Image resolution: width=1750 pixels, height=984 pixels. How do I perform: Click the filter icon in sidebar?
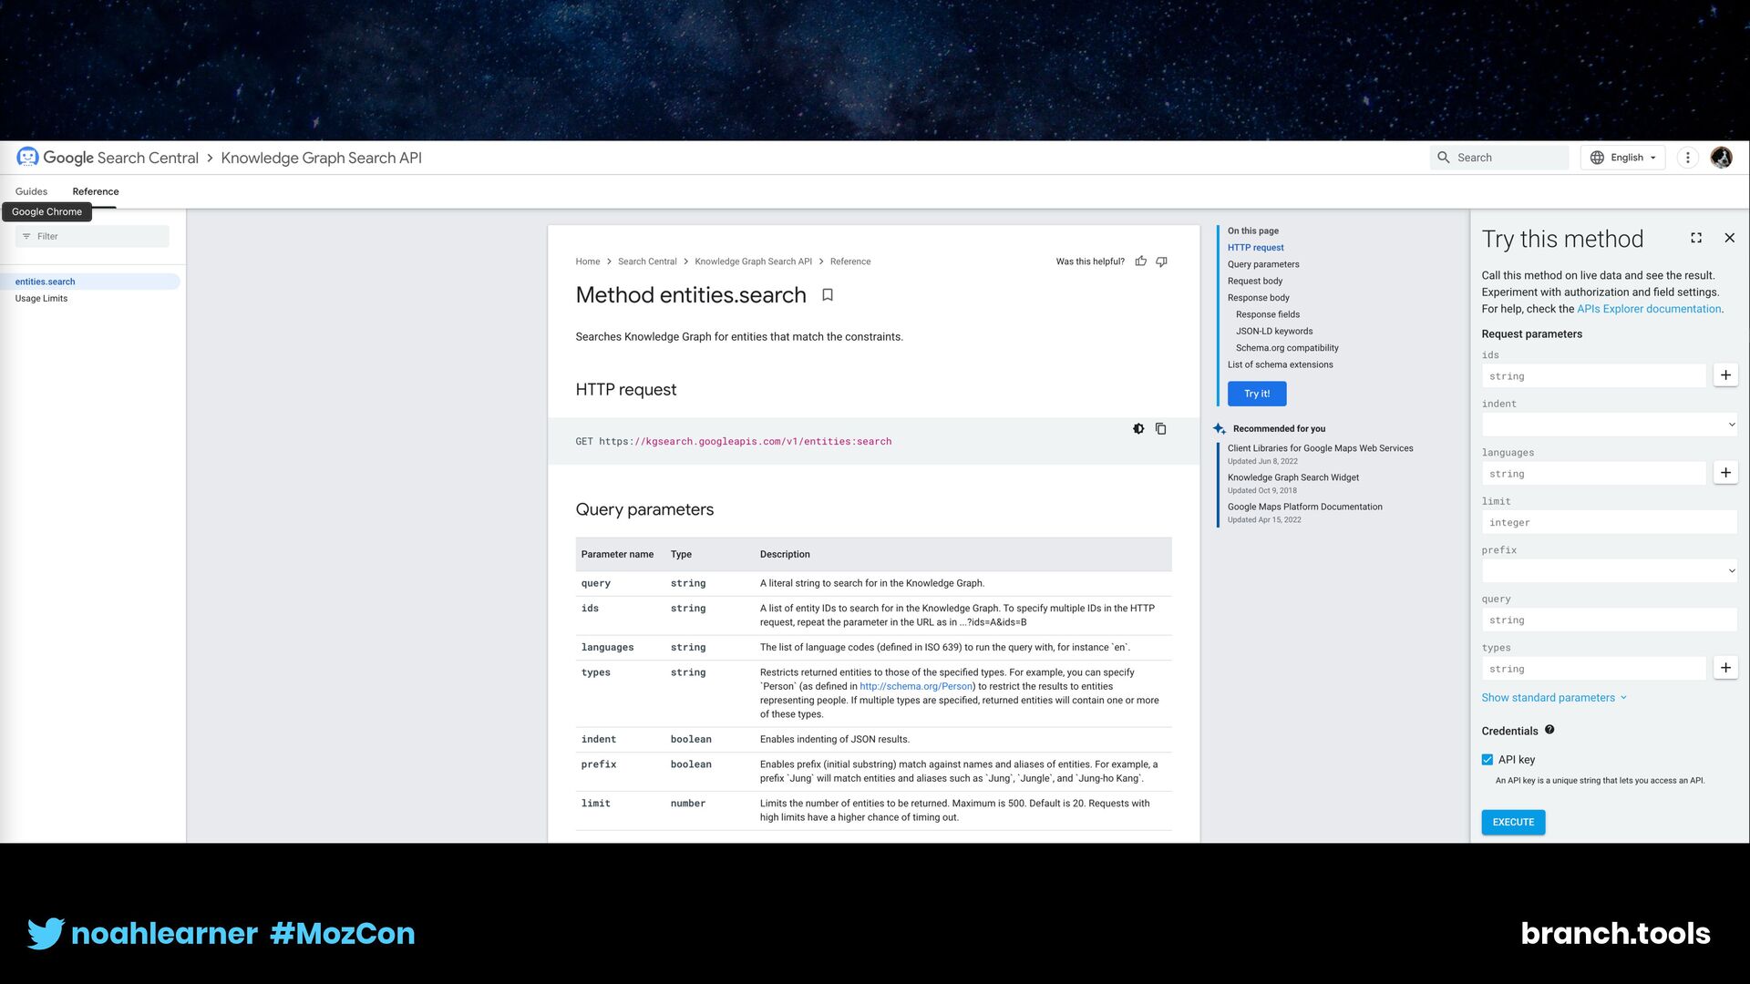[x=26, y=236]
